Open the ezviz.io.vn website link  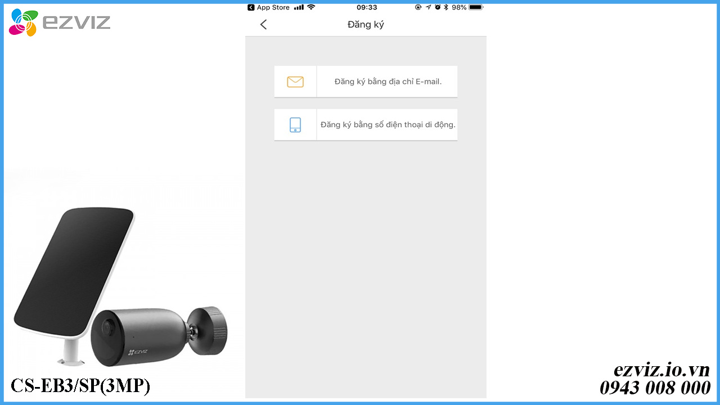tap(661, 370)
